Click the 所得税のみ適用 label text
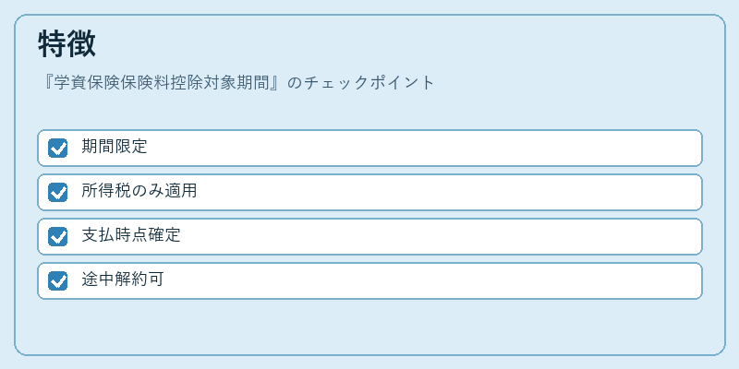Screen dimensions: 739x369 pyautogui.click(x=139, y=191)
